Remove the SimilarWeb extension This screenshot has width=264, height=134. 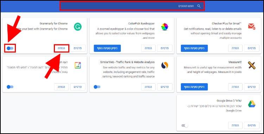pos(148,87)
